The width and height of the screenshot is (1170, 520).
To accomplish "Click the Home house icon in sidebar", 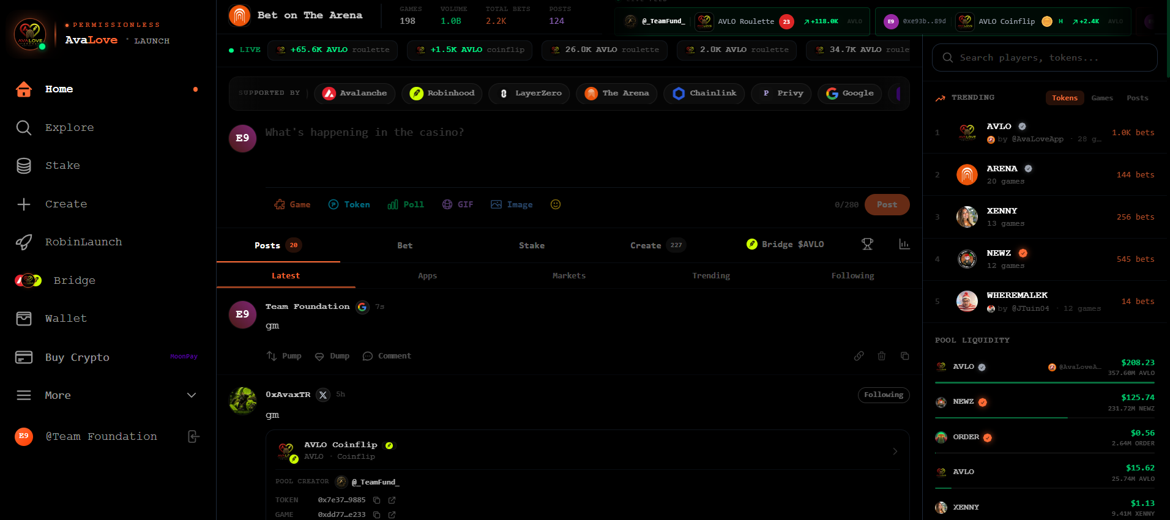I will click(x=24, y=89).
